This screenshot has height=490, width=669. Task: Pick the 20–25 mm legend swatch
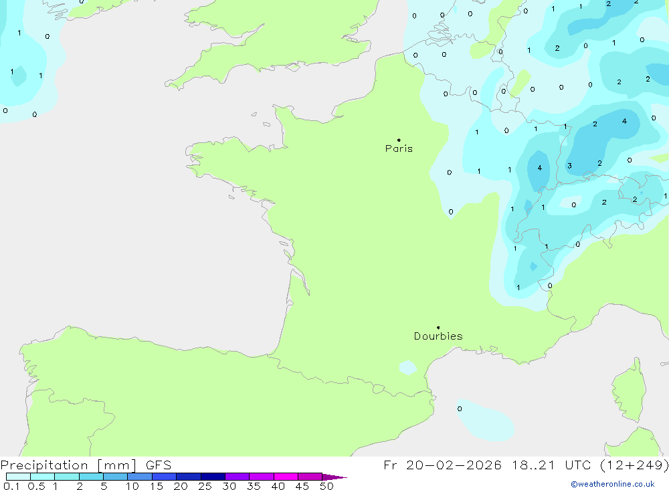tap(189, 477)
